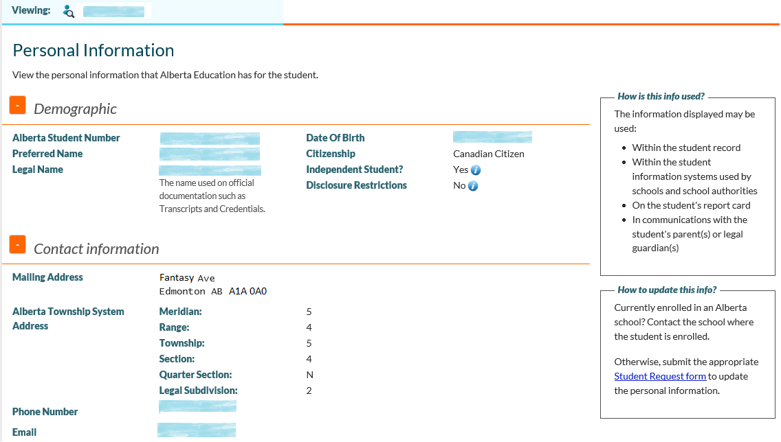Viewport: 781px width, 442px height.
Task: Click the 'How is this info used?' panel title
Action: point(661,97)
